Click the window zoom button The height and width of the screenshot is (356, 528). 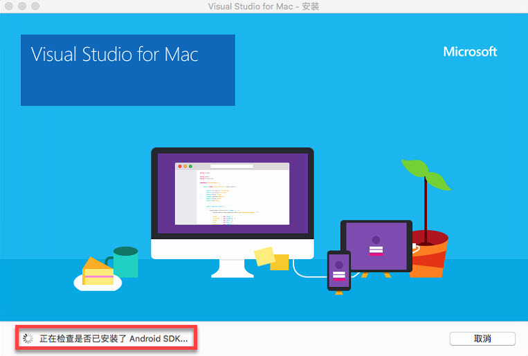coord(35,6)
